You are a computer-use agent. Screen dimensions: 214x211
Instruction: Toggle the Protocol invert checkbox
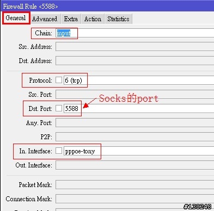[59, 80]
